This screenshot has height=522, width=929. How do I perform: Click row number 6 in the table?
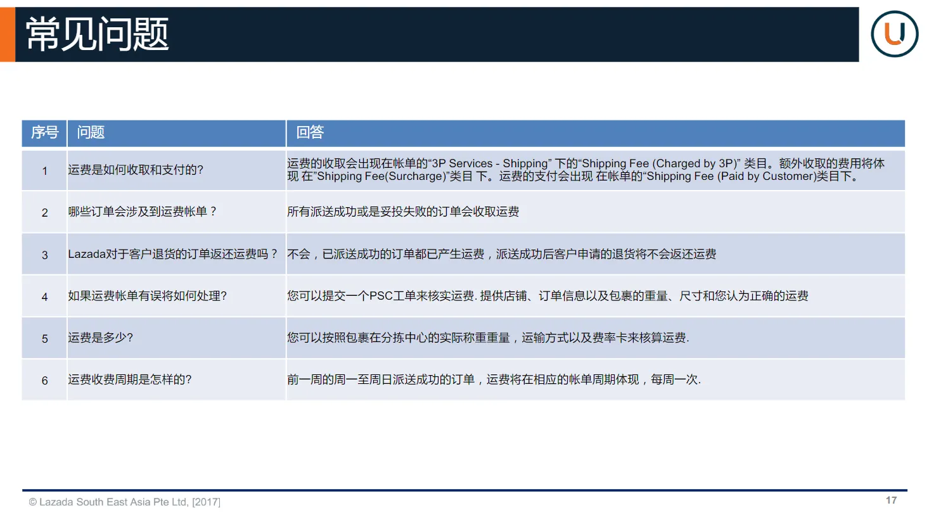coord(44,380)
